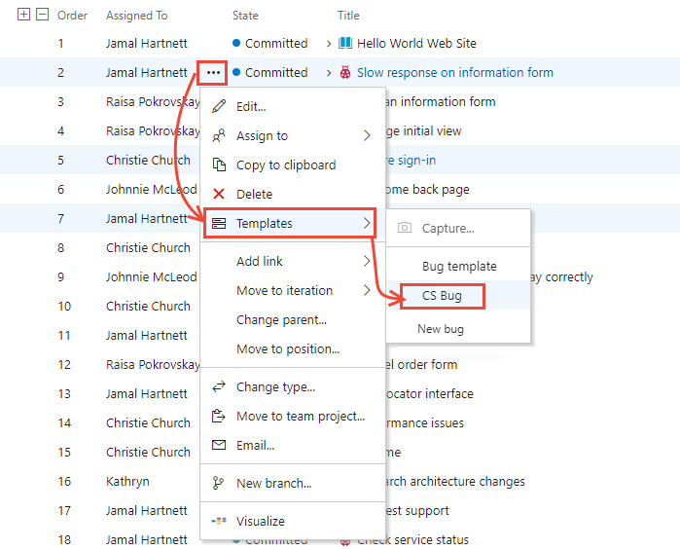
Task: Open the Assign to submenu arrow
Action: click(x=367, y=136)
